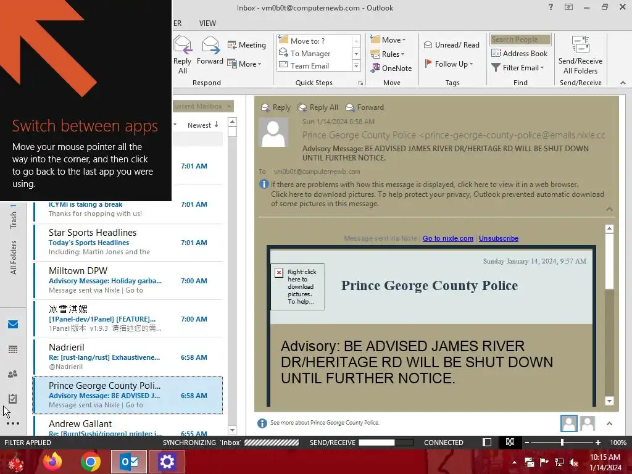Image resolution: width=632 pixels, height=474 pixels.
Task: Click the sender's contact photo placeholder
Action: [273, 133]
